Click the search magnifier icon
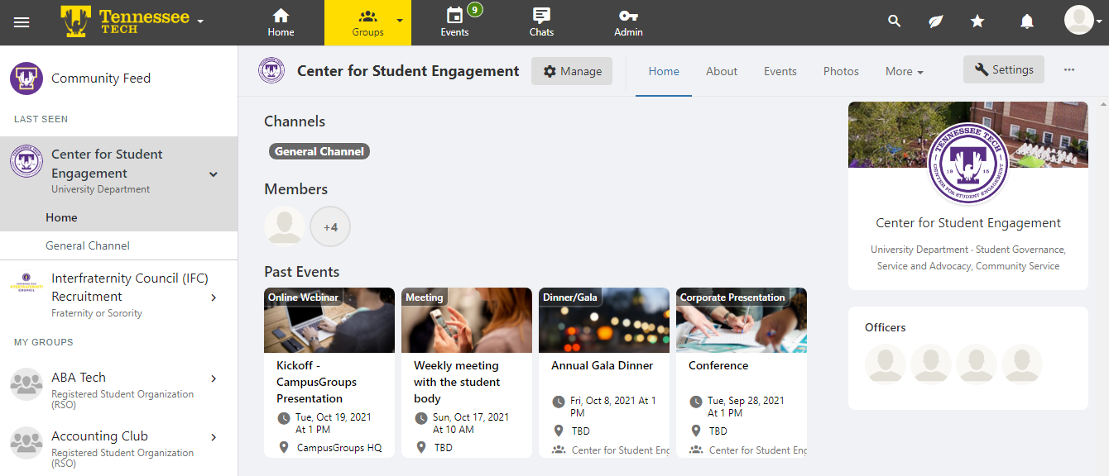The image size is (1109, 476). coord(894,21)
